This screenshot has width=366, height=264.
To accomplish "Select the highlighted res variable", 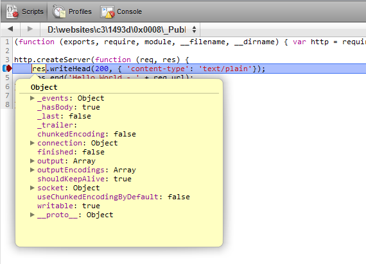I will click(x=39, y=69).
